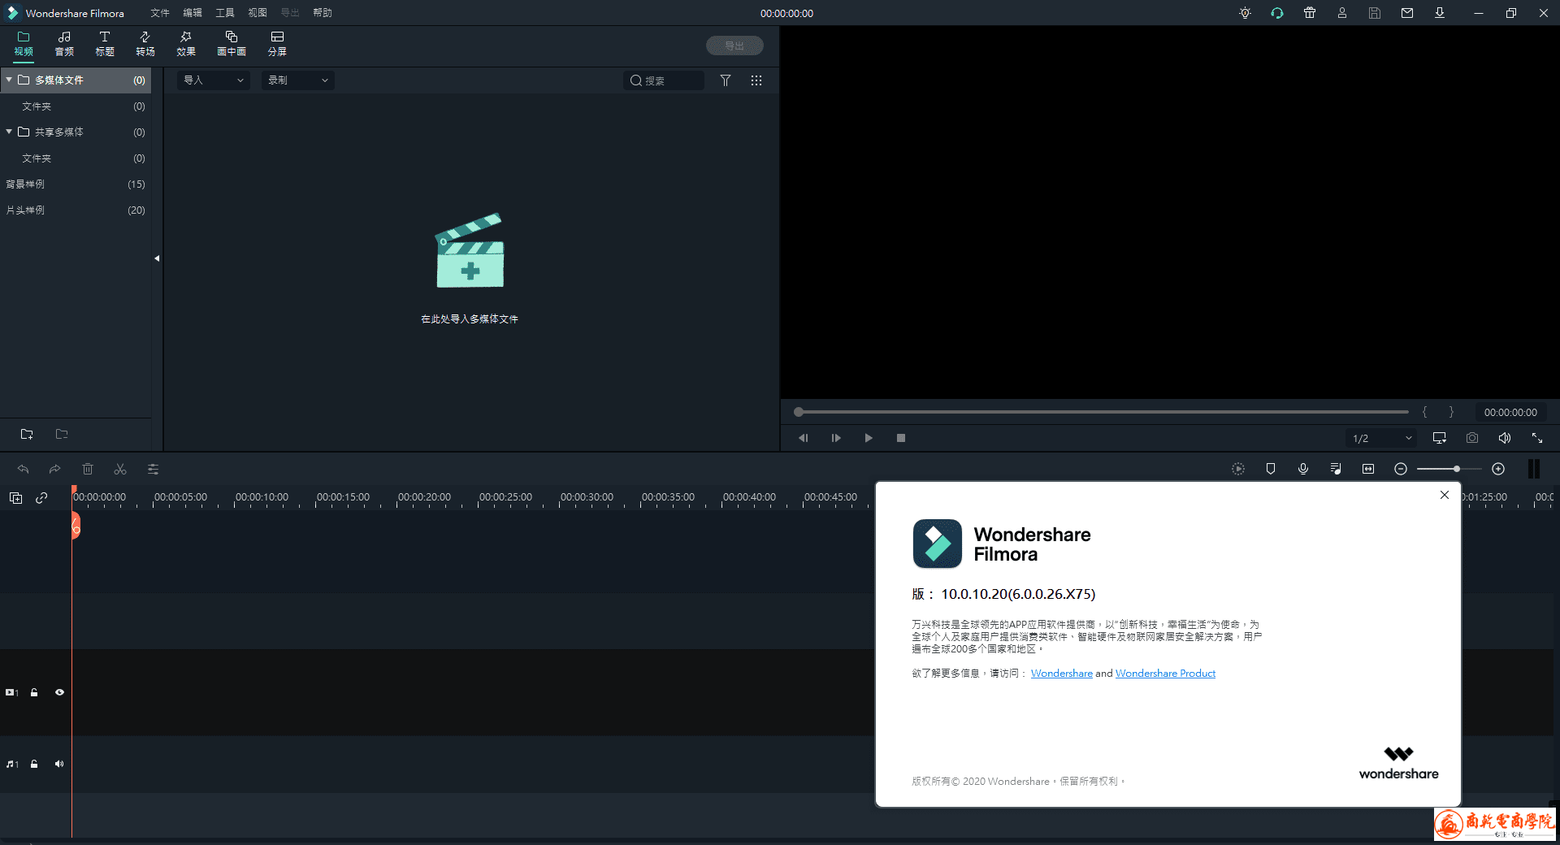The width and height of the screenshot is (1560, 845).
Task: Open the 1/2 preview quality dropdown
Action: 1381,438
